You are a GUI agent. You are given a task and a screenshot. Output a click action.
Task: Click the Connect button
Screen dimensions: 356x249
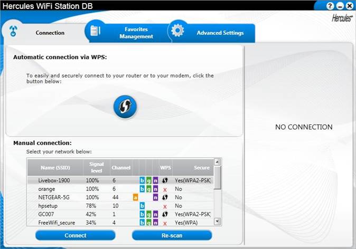coord(75,235)
